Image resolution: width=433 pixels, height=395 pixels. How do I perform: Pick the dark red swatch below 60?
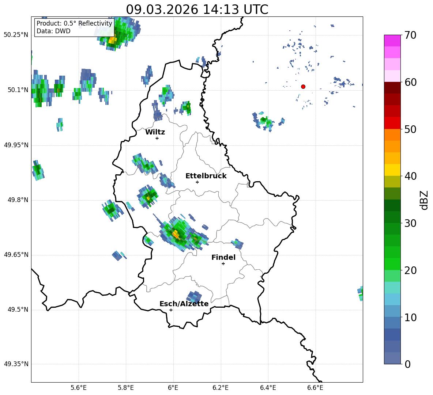[x=392, y=88]
